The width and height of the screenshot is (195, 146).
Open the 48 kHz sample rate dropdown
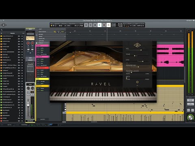pos(10,125)
